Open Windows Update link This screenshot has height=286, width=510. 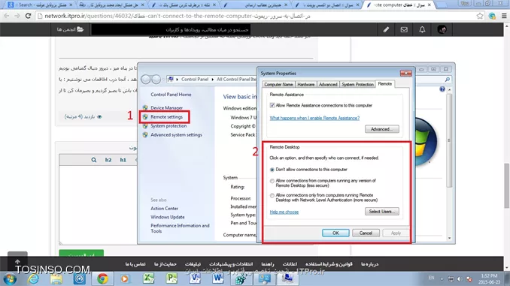tap(168, 217)
